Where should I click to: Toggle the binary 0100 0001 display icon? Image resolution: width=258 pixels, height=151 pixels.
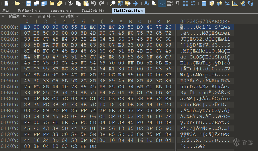coord(193,3)
